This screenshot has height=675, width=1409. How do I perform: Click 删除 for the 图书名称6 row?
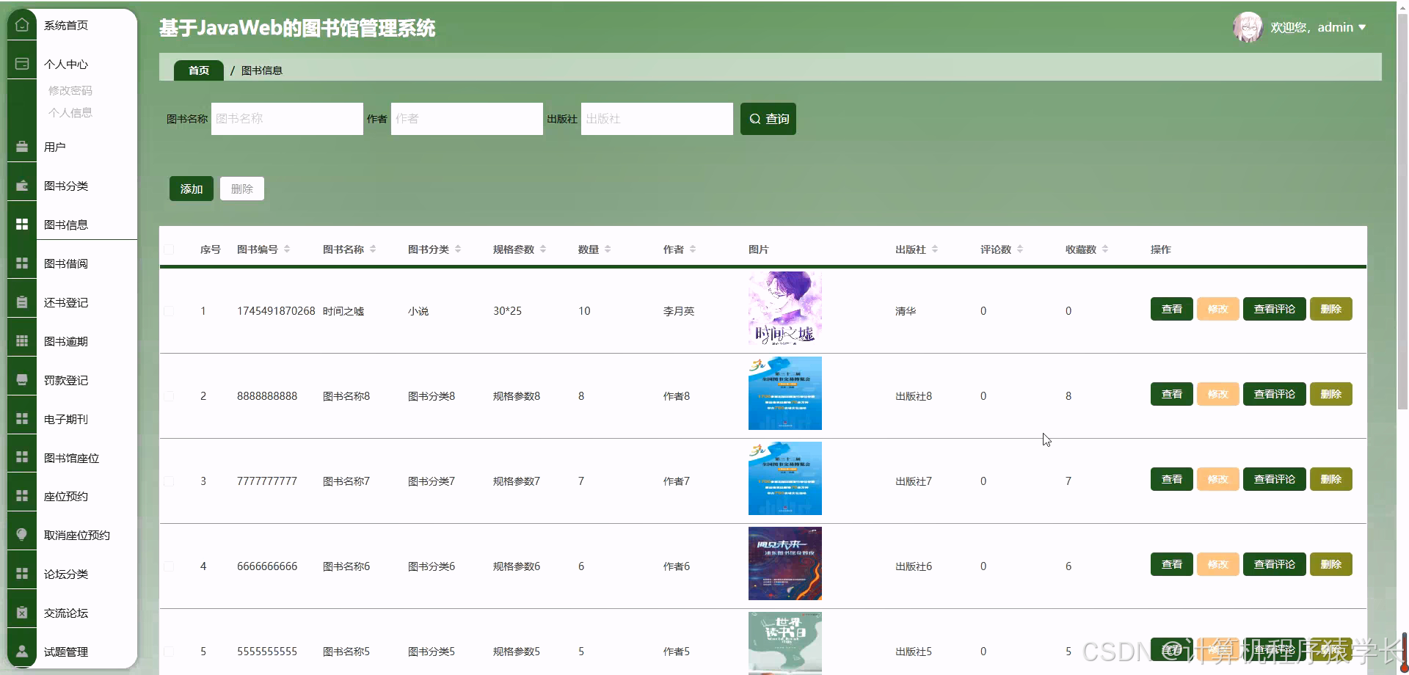point(1331,564)
